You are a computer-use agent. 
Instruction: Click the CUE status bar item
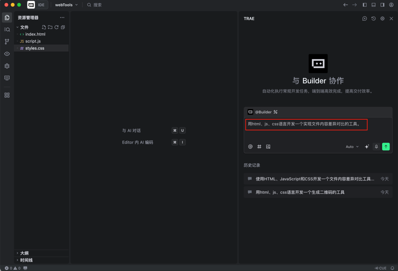pos(380,268)
